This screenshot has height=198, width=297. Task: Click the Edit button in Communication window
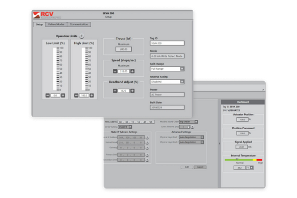click(187, 167)
